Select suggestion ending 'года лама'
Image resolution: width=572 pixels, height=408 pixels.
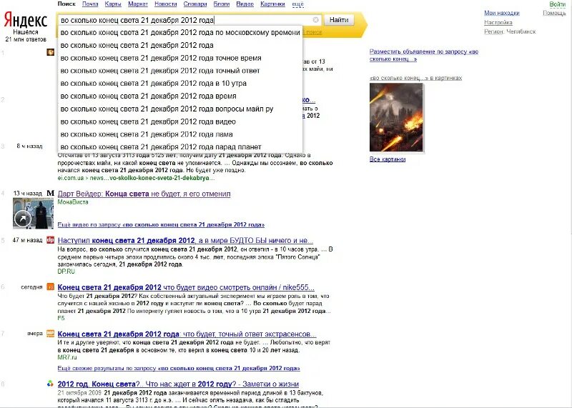pos(180,134)
